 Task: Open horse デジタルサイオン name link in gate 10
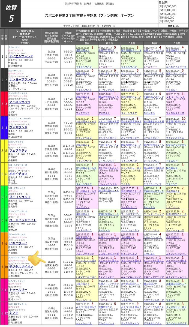(21, 266)
